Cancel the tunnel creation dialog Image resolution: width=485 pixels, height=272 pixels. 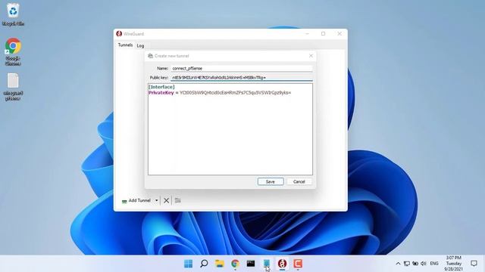point(299,181)
